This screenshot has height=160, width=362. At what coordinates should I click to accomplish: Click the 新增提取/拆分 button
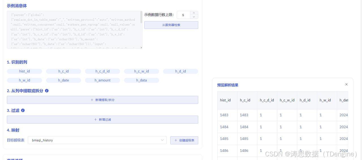(x=102, y=100)
